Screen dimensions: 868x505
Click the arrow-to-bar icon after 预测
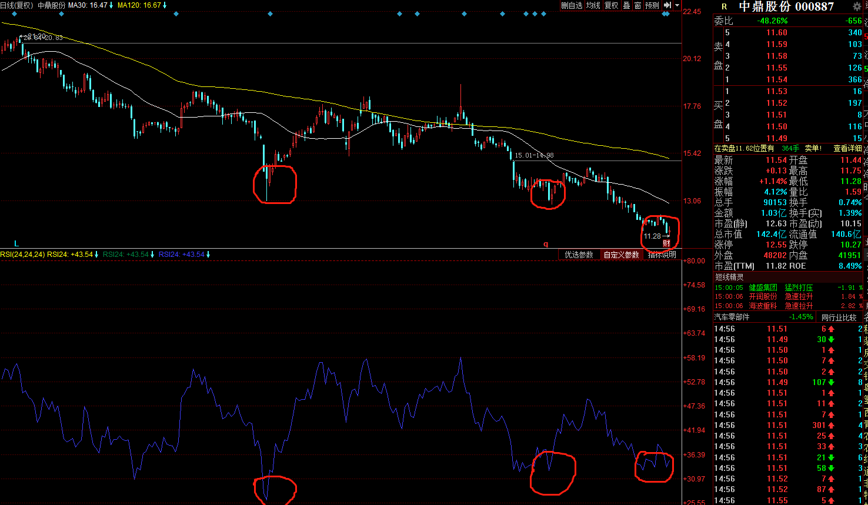coord(667,5)
